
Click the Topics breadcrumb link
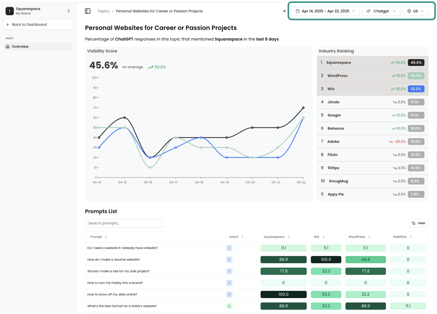coord(103,11)
